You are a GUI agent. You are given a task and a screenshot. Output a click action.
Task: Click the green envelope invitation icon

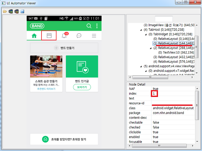[45, 139]
